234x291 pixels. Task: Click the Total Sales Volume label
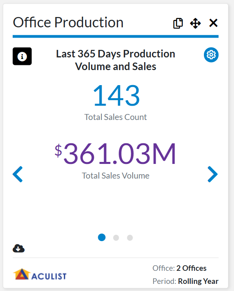(116, 175)
